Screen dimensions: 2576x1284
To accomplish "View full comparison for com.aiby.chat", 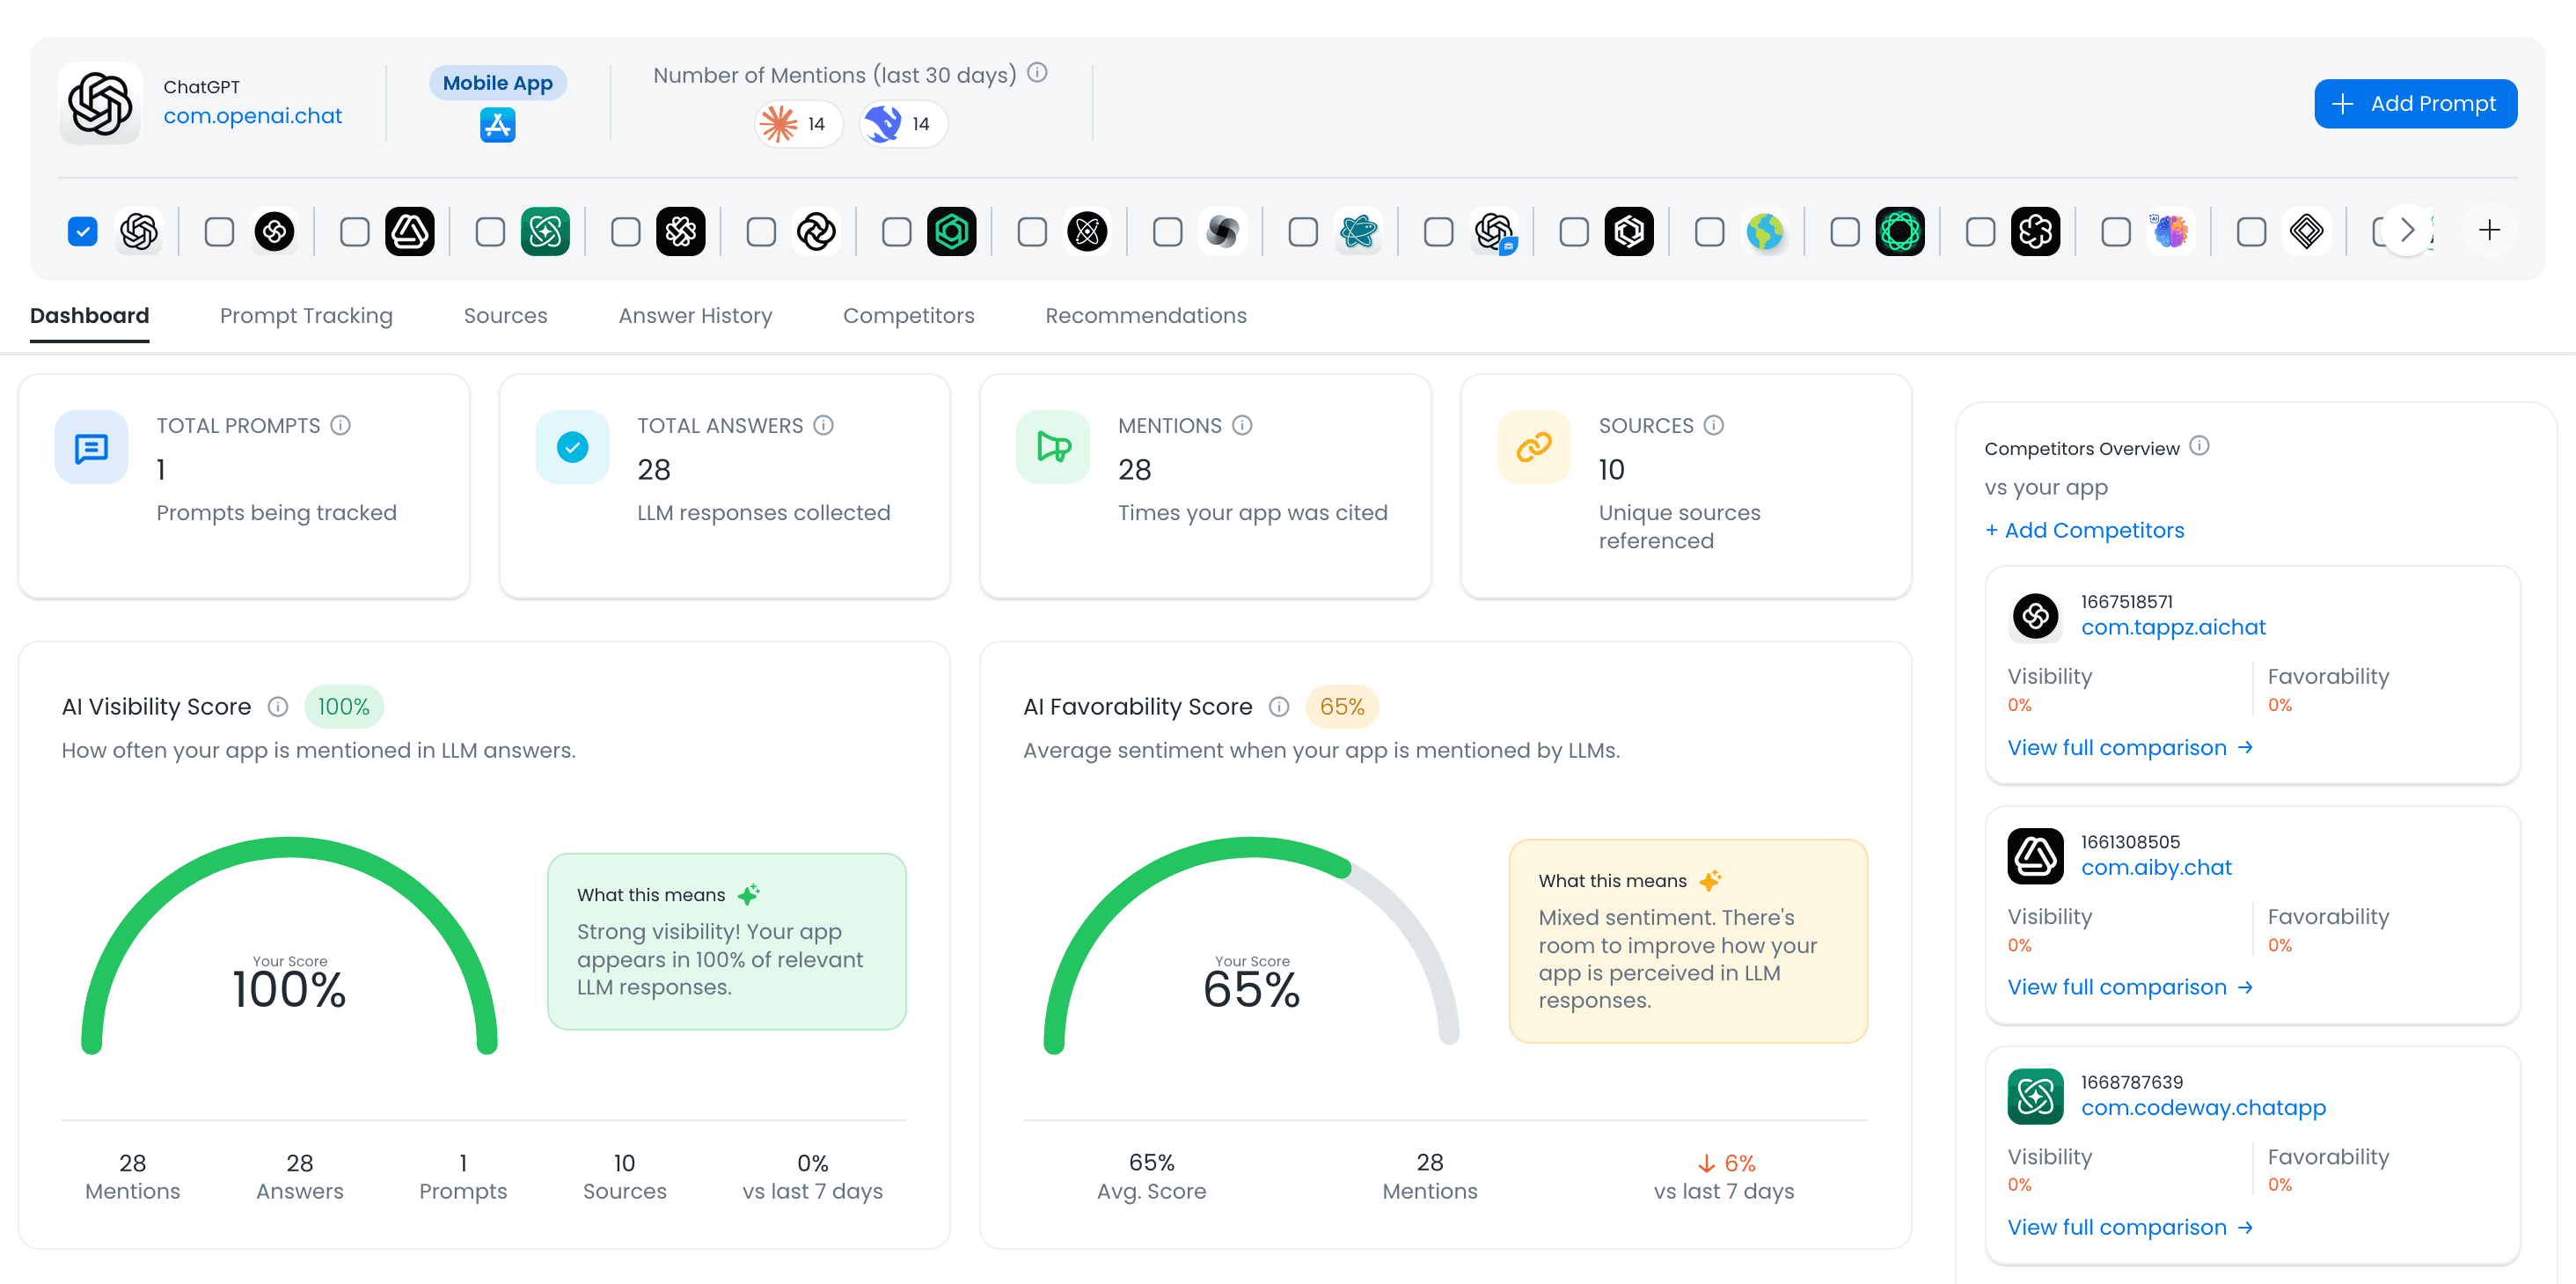I will [2130, 987].
